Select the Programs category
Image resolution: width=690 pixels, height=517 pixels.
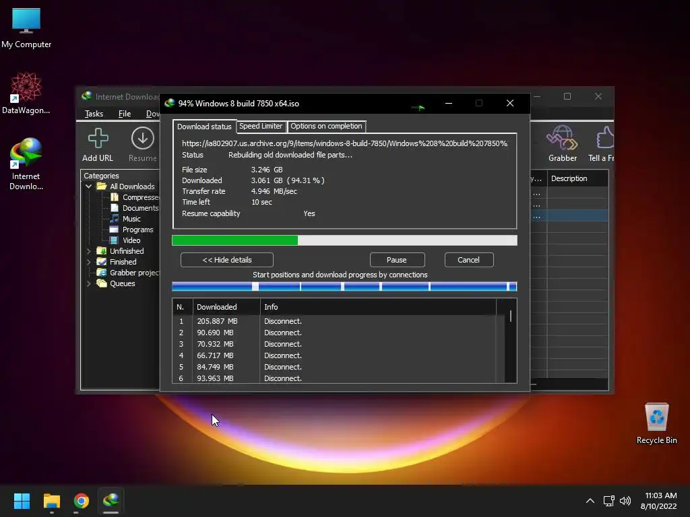click(131, 230)
